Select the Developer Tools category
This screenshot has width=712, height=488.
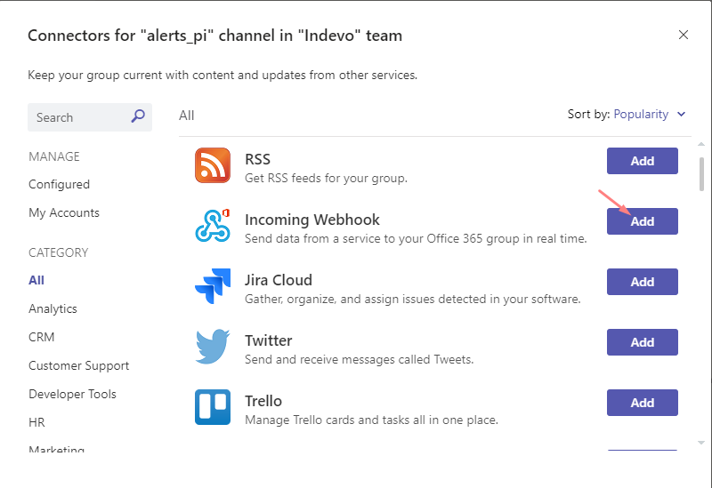[72, 394]
